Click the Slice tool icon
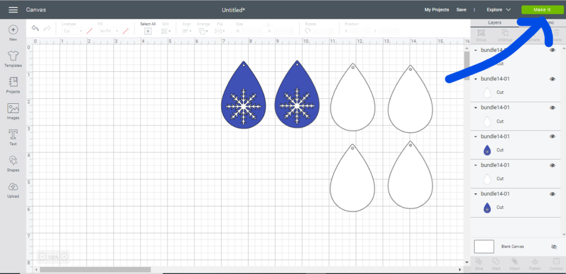This screenshot has height=274, width=566. [x=479, y=261]
